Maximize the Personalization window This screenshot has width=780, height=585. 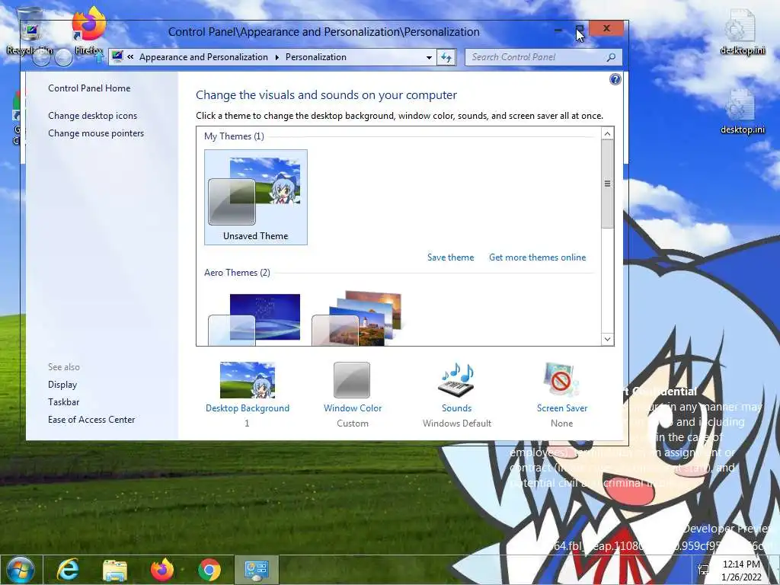click(579, 30)
